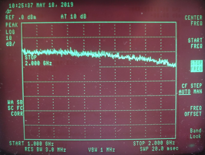The height and width of the screenshot is (155, 205).
Task: Open the FREQ OFFSET softkey
Action: [x=193, y=111]
